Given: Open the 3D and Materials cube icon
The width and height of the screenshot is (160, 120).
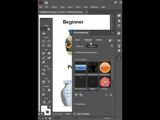Looking at the screenshot, I should pos(119,58).
